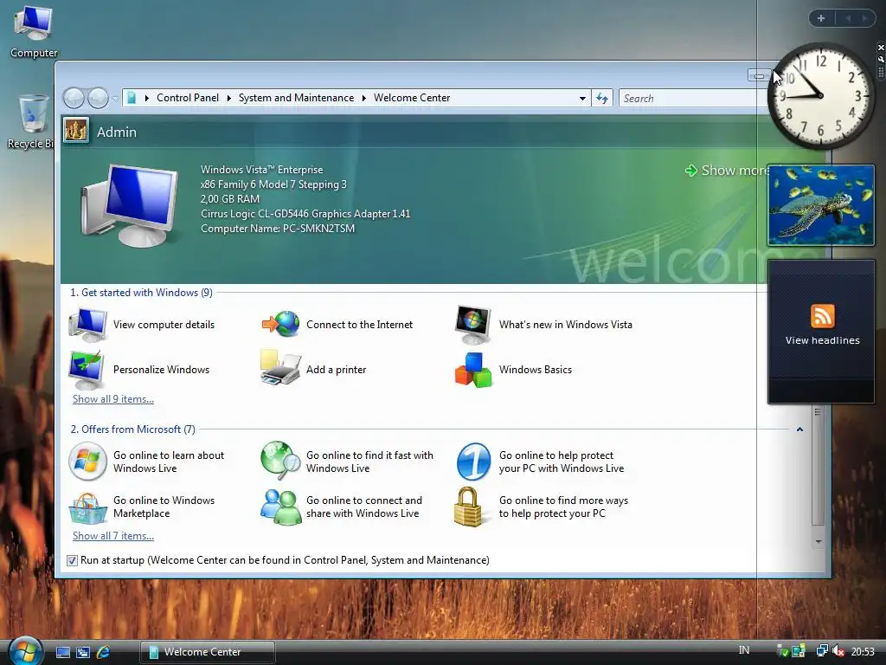The width and height of the screenshot is (886, 665).
Task: Open the recent pages dropdown arrow
Action: [115, 99]
